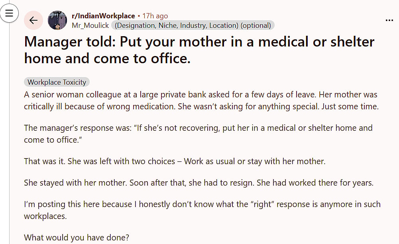Click the line starting "That was it."

pyautogui.click(x=175, y=161)
